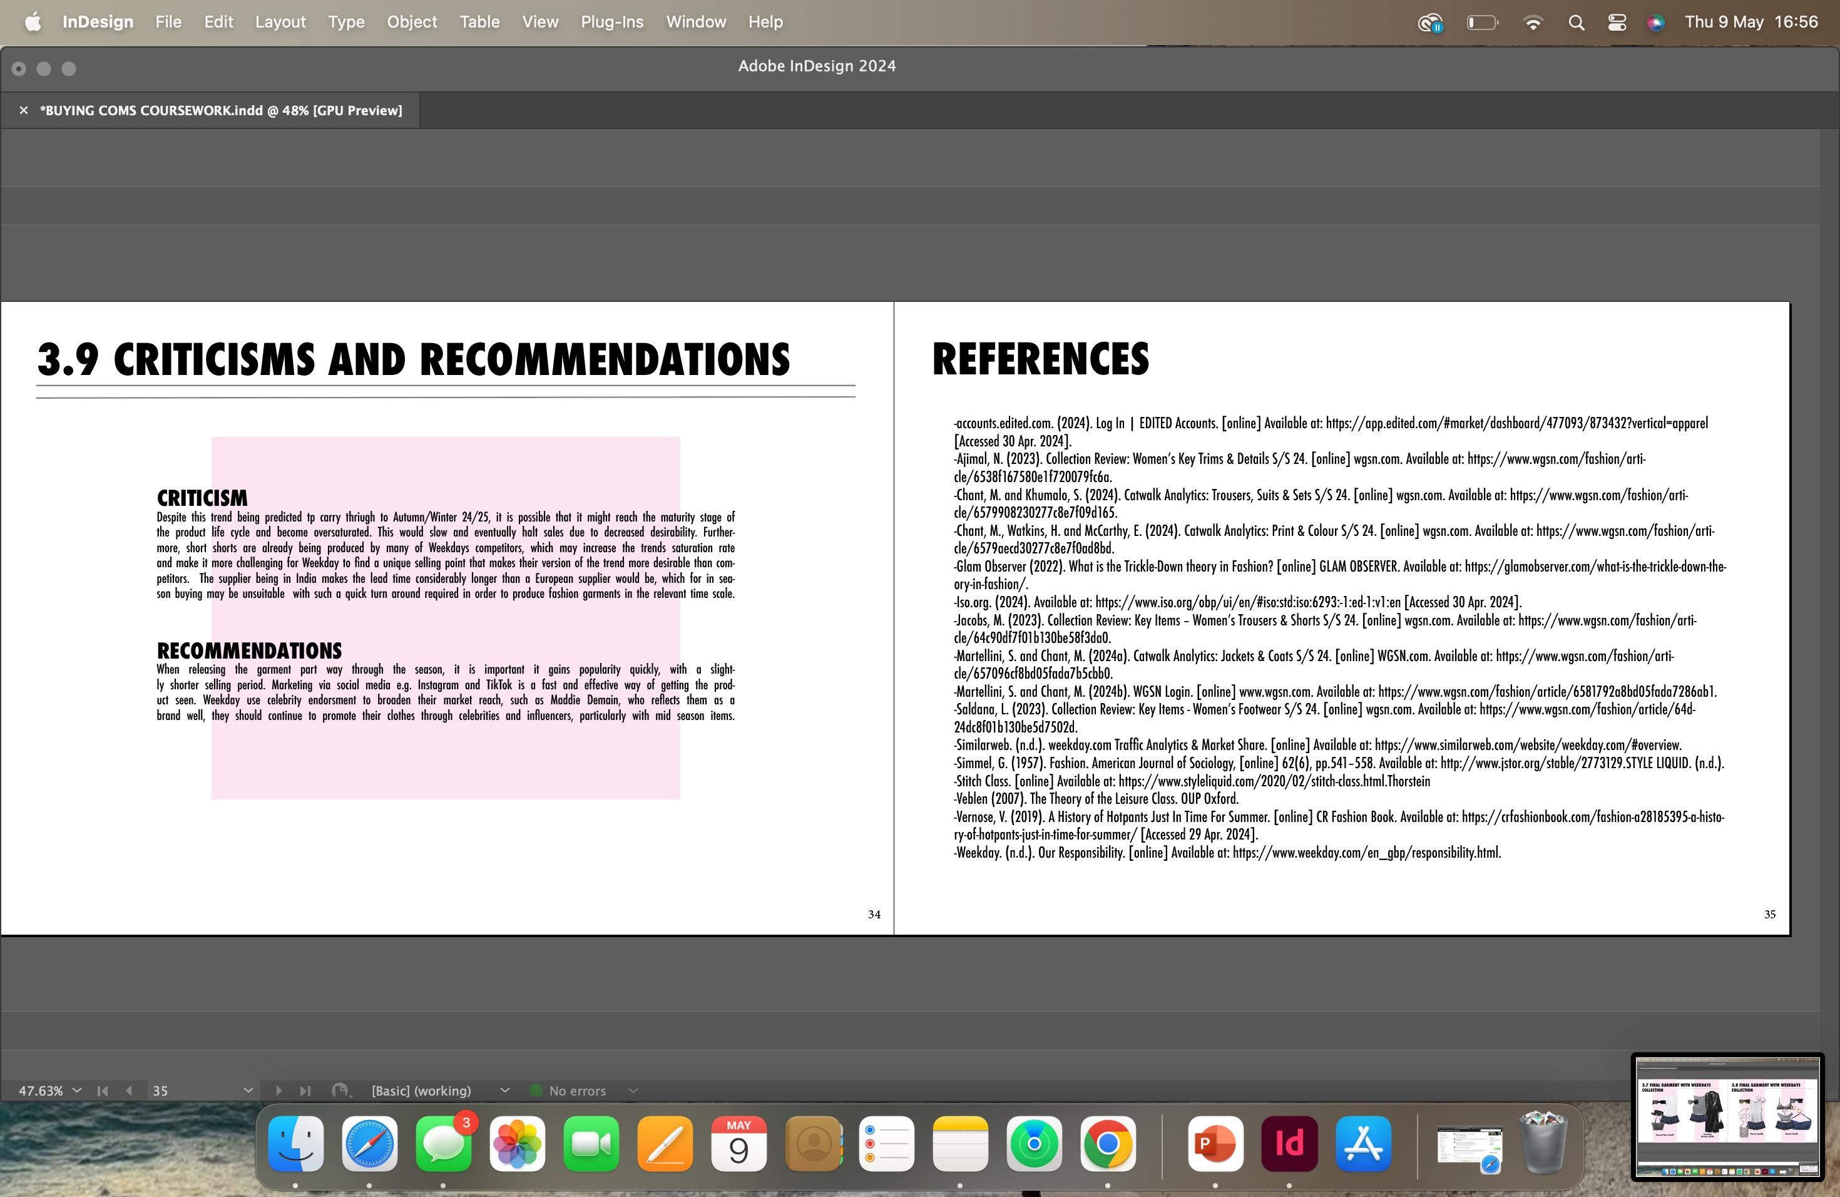Screen dimensions: 1840x1197
Task: Expand the zoom level dropdown
Action: tap(76, 1091)
